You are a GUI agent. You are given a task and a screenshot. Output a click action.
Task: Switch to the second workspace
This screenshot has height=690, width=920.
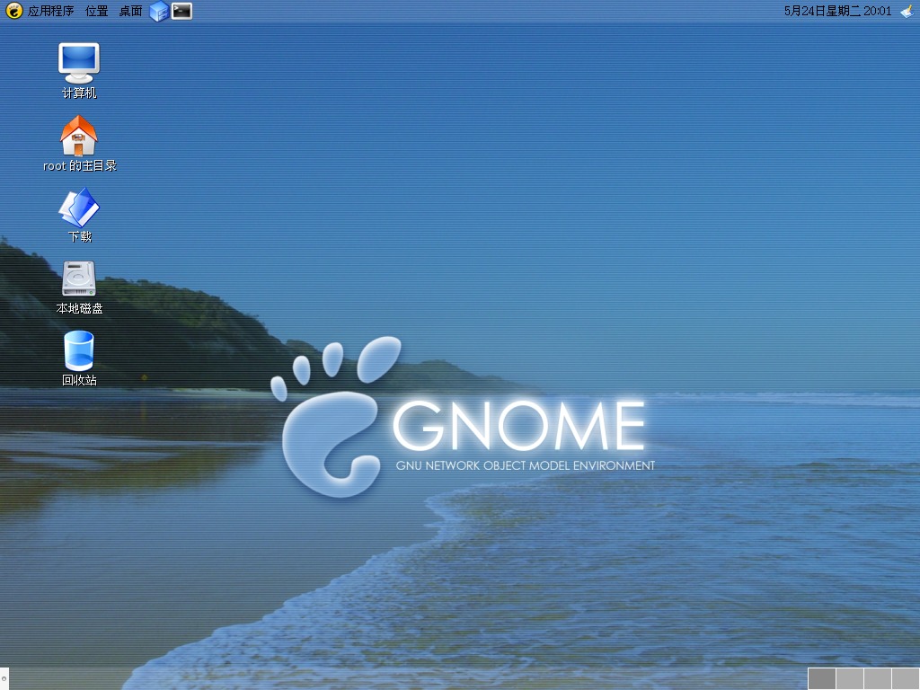(x=850, y=679)
